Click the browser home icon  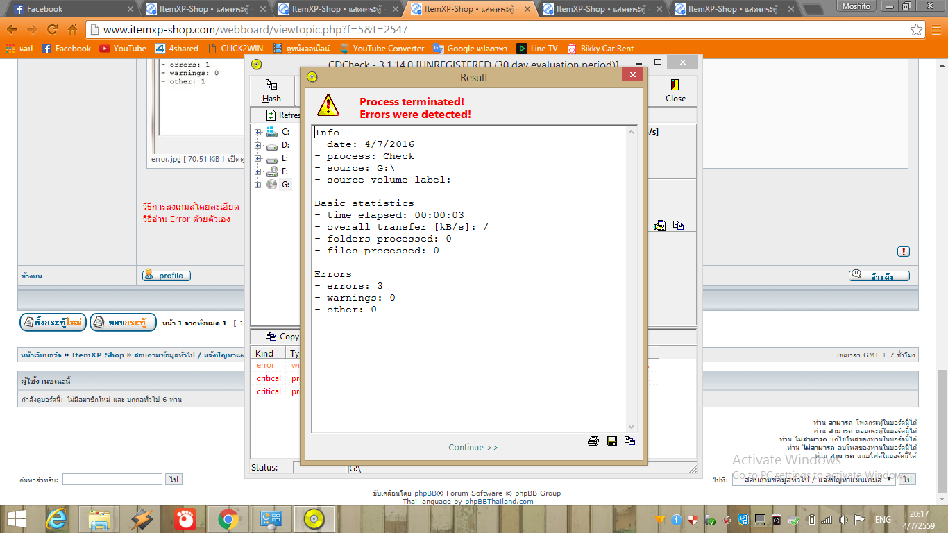pyautogui.click(x=72, y=30)
